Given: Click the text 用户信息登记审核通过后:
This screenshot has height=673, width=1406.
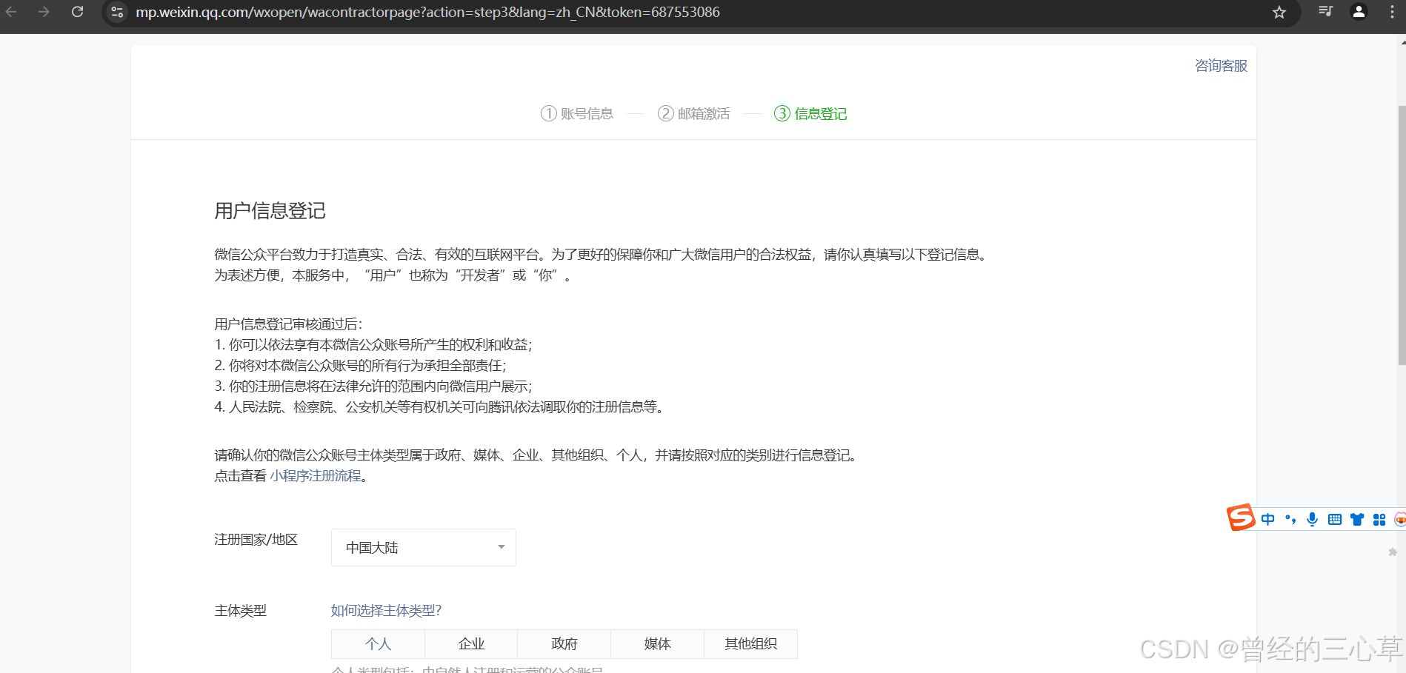Looking at the screenshot, I should [288, 324].
